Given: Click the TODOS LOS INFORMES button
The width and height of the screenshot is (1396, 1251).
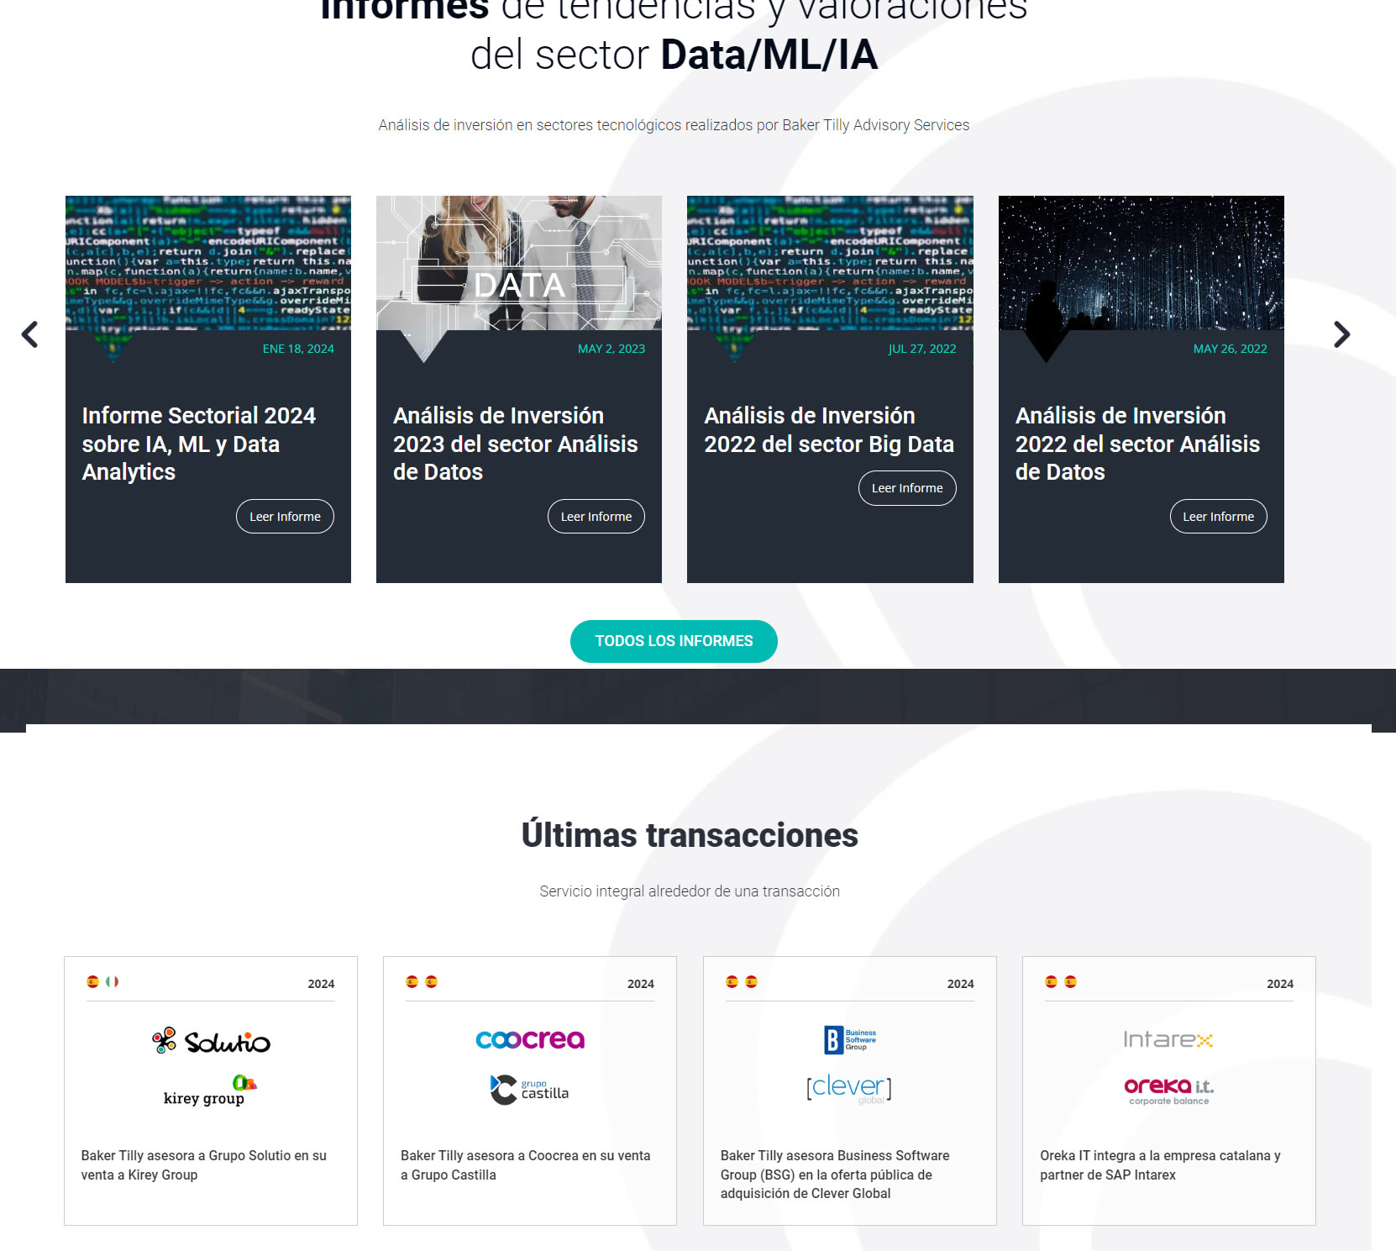Looking at the screenshot, I should (674, 641).
